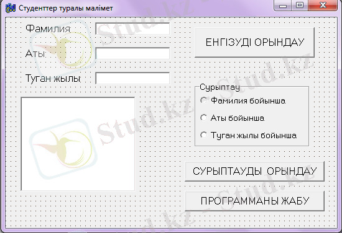
Task: Focus the Туған жылы input field
Action: pos(132,78)
